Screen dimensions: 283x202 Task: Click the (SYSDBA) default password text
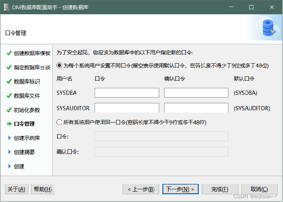pos(245,93)
